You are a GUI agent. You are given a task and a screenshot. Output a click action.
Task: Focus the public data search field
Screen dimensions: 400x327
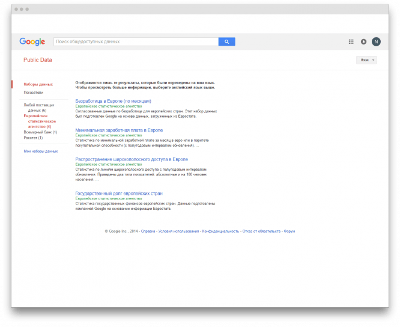point(136,41)
